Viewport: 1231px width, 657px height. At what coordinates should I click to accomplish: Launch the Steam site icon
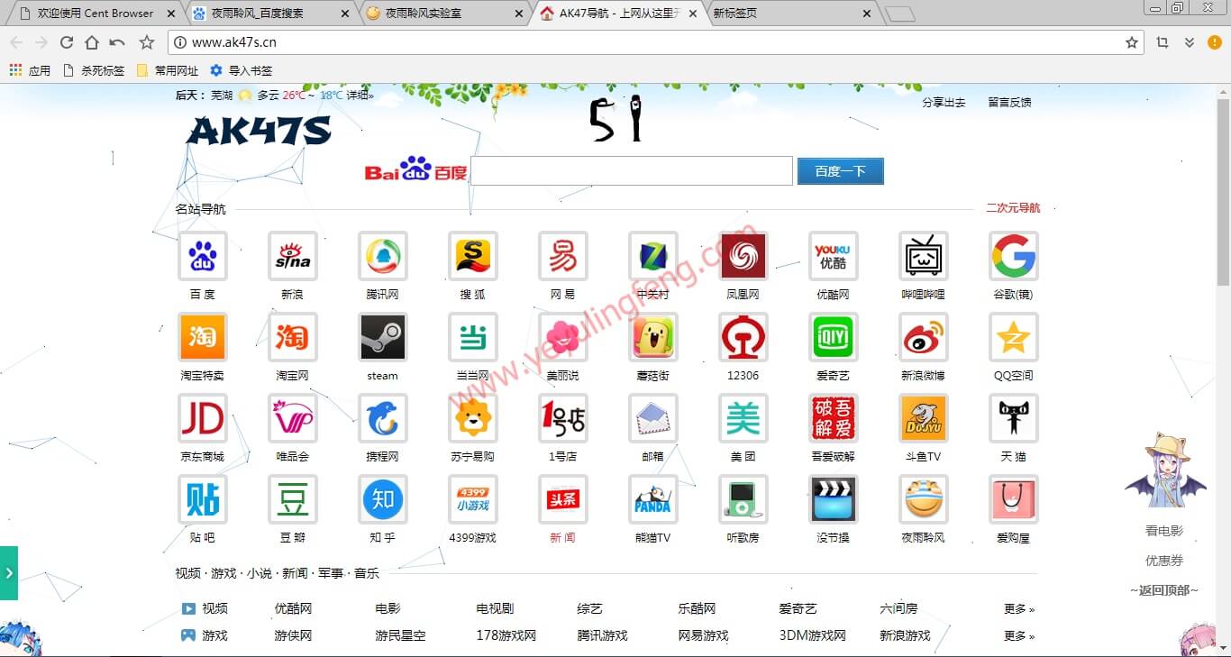coord(383,337)
